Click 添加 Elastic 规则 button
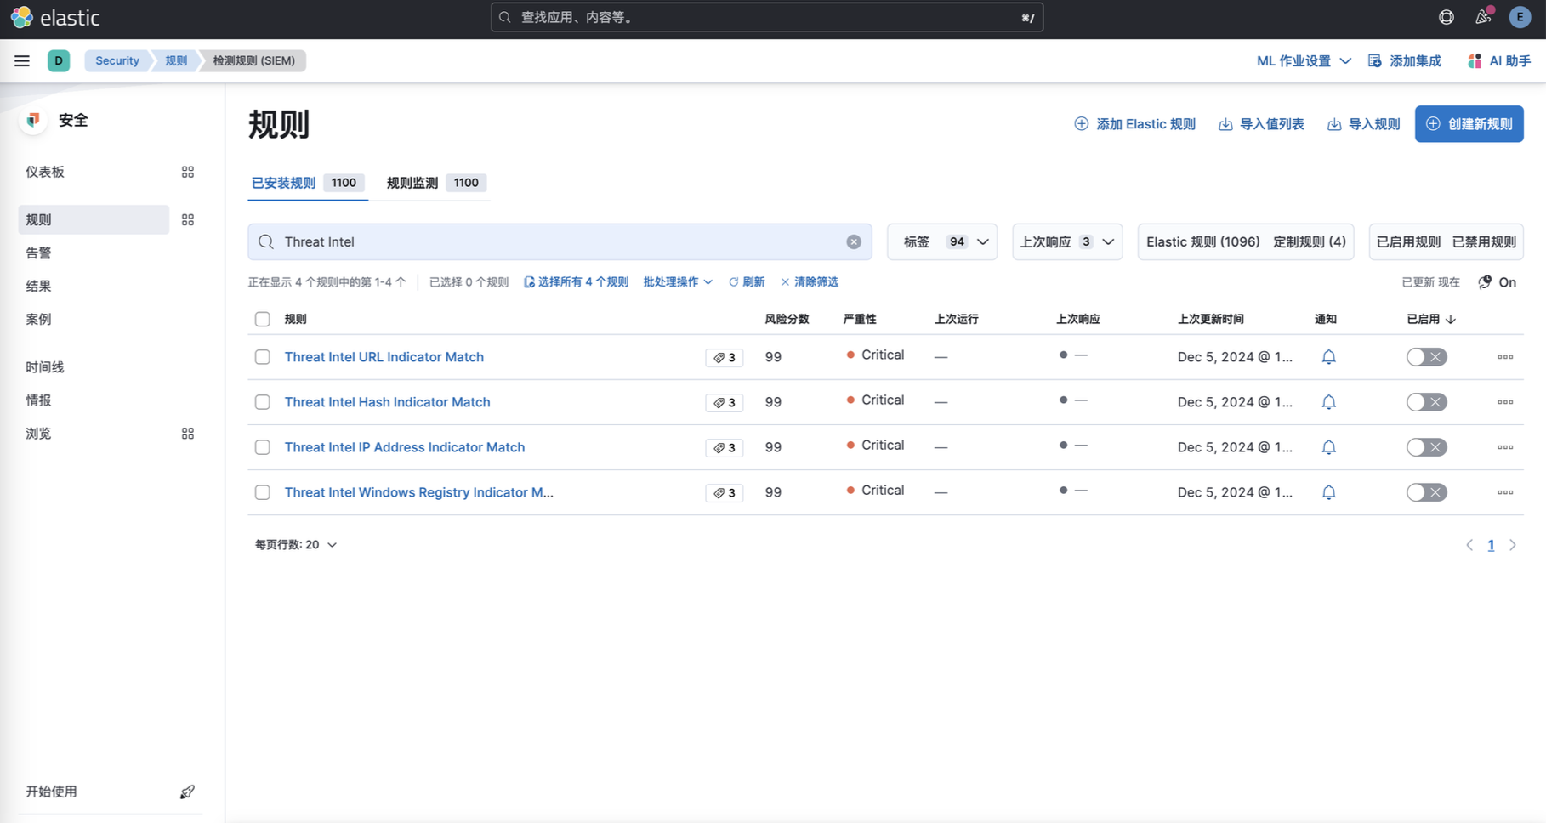Screen dimensions: 1546x823 (1134, 124)
